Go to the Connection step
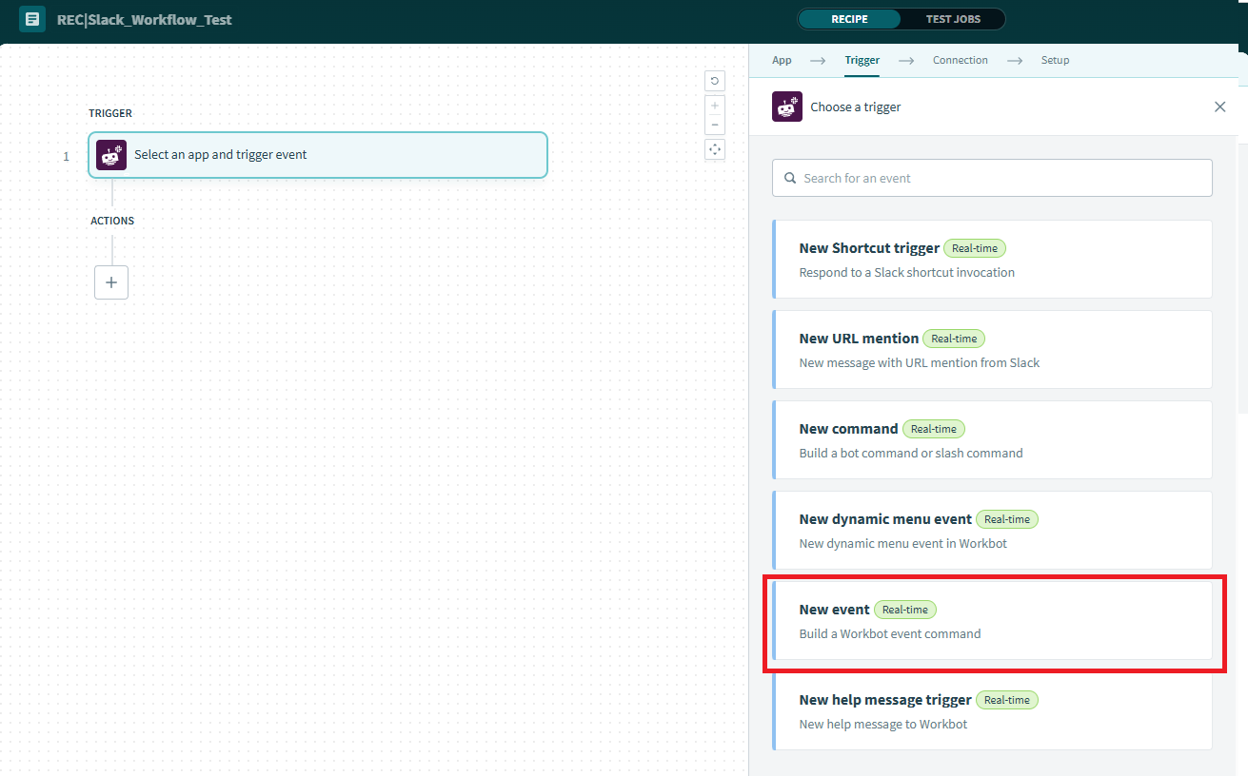This screenshot has width=1248, height=776. 960,60
